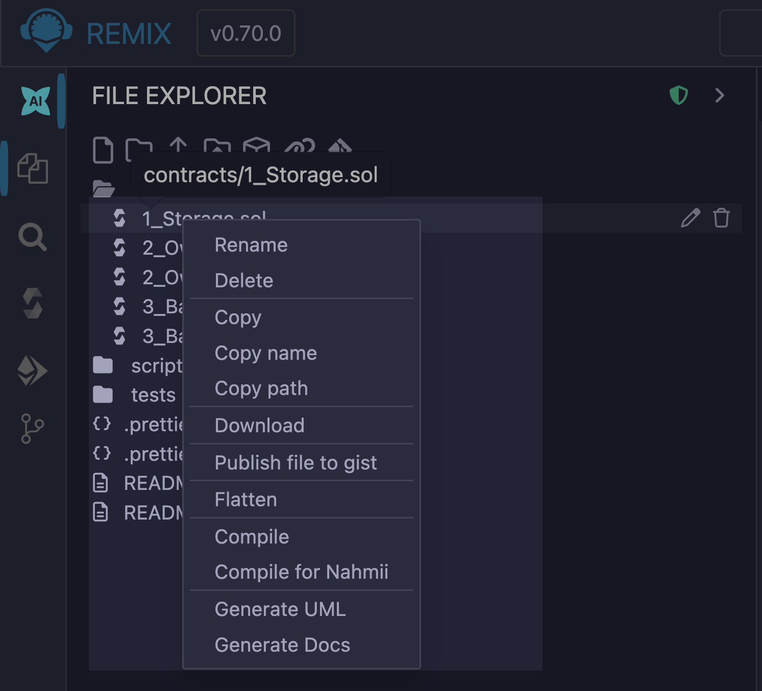Image resolution: width=762 pixels, height=691 pixels.
Task: Collapse the File Explorer panel chevron
Action: tap(720, 95)
